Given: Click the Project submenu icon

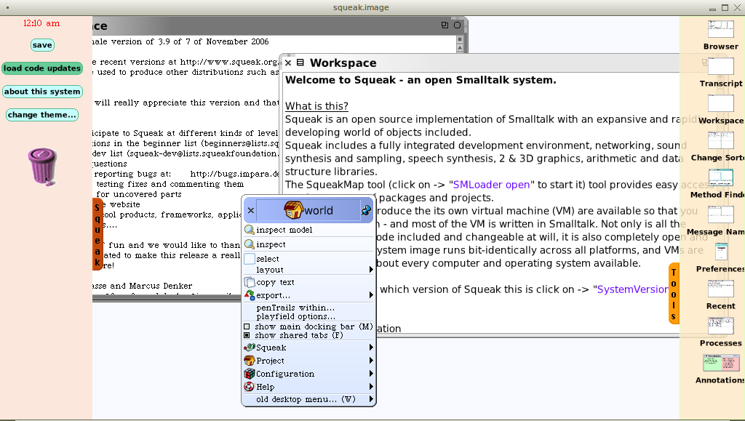Looking at the screenshot, I should pyautogui.click(x=250, y=361).
